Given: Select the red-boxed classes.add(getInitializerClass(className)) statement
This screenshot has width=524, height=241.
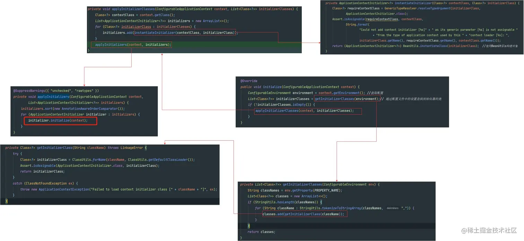Looking at the screenshot, I should (304, 214).
